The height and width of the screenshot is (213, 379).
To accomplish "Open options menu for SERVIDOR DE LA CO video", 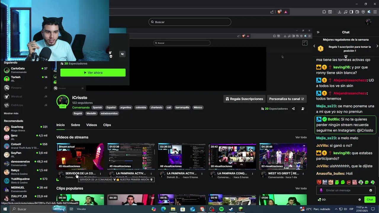I will pyautogui.click(x=100, y=174).
